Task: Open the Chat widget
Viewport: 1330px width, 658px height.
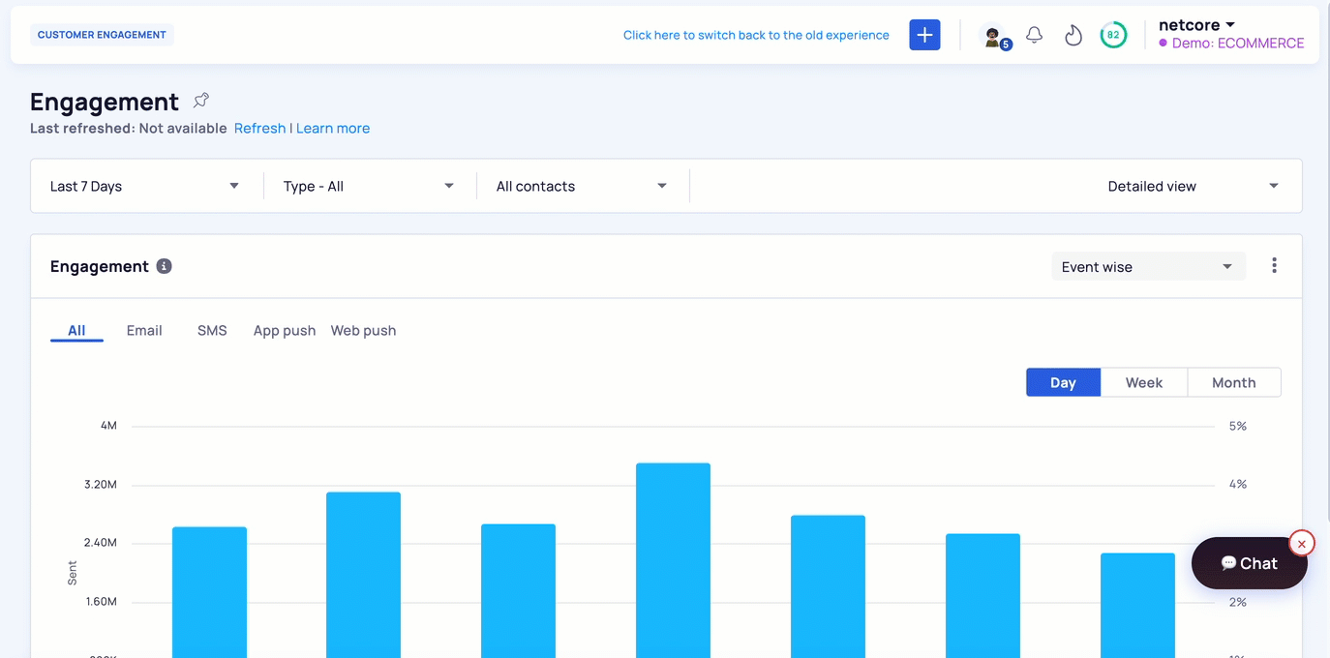Action: [x=1249, y=563]
